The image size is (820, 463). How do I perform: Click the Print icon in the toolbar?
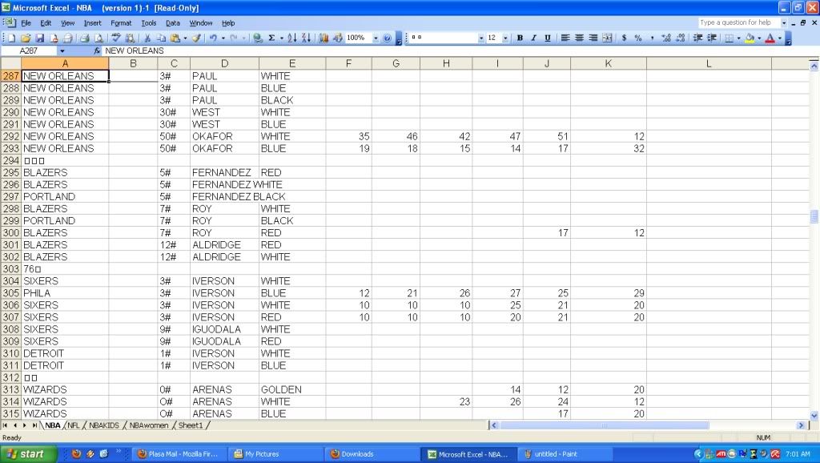(x=84, y=38)
